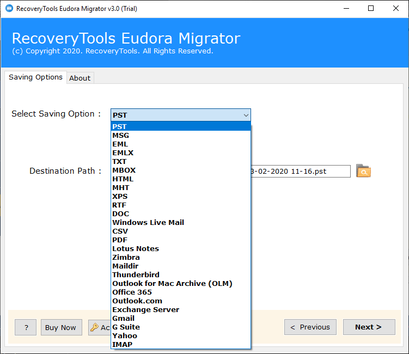Screen dimensions: 409x354
Task: Choose MBOX from the list
Action: coord(180,170)
